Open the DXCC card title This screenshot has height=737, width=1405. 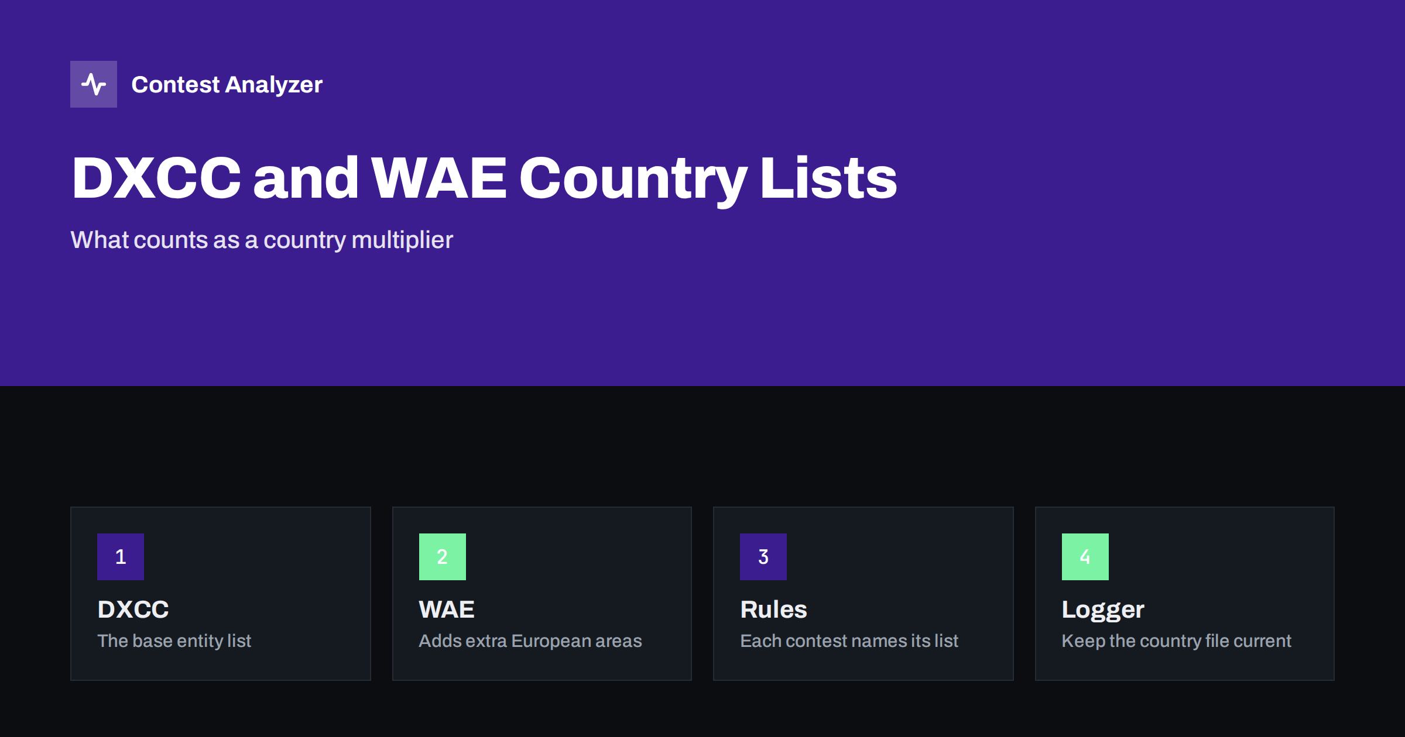(x=133, y=609)
